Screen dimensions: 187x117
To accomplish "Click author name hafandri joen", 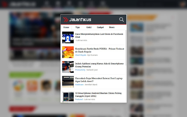I will 92,70.
